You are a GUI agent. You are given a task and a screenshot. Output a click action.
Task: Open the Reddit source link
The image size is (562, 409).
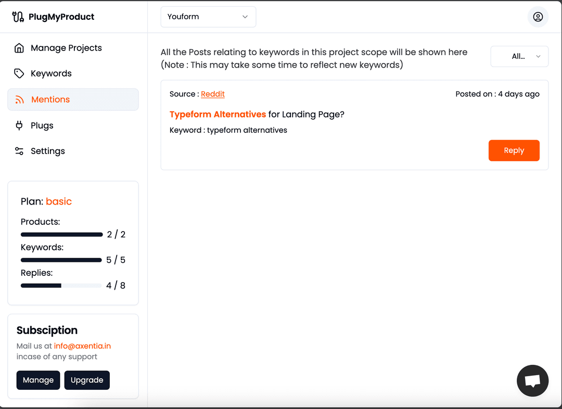(212, 94)
